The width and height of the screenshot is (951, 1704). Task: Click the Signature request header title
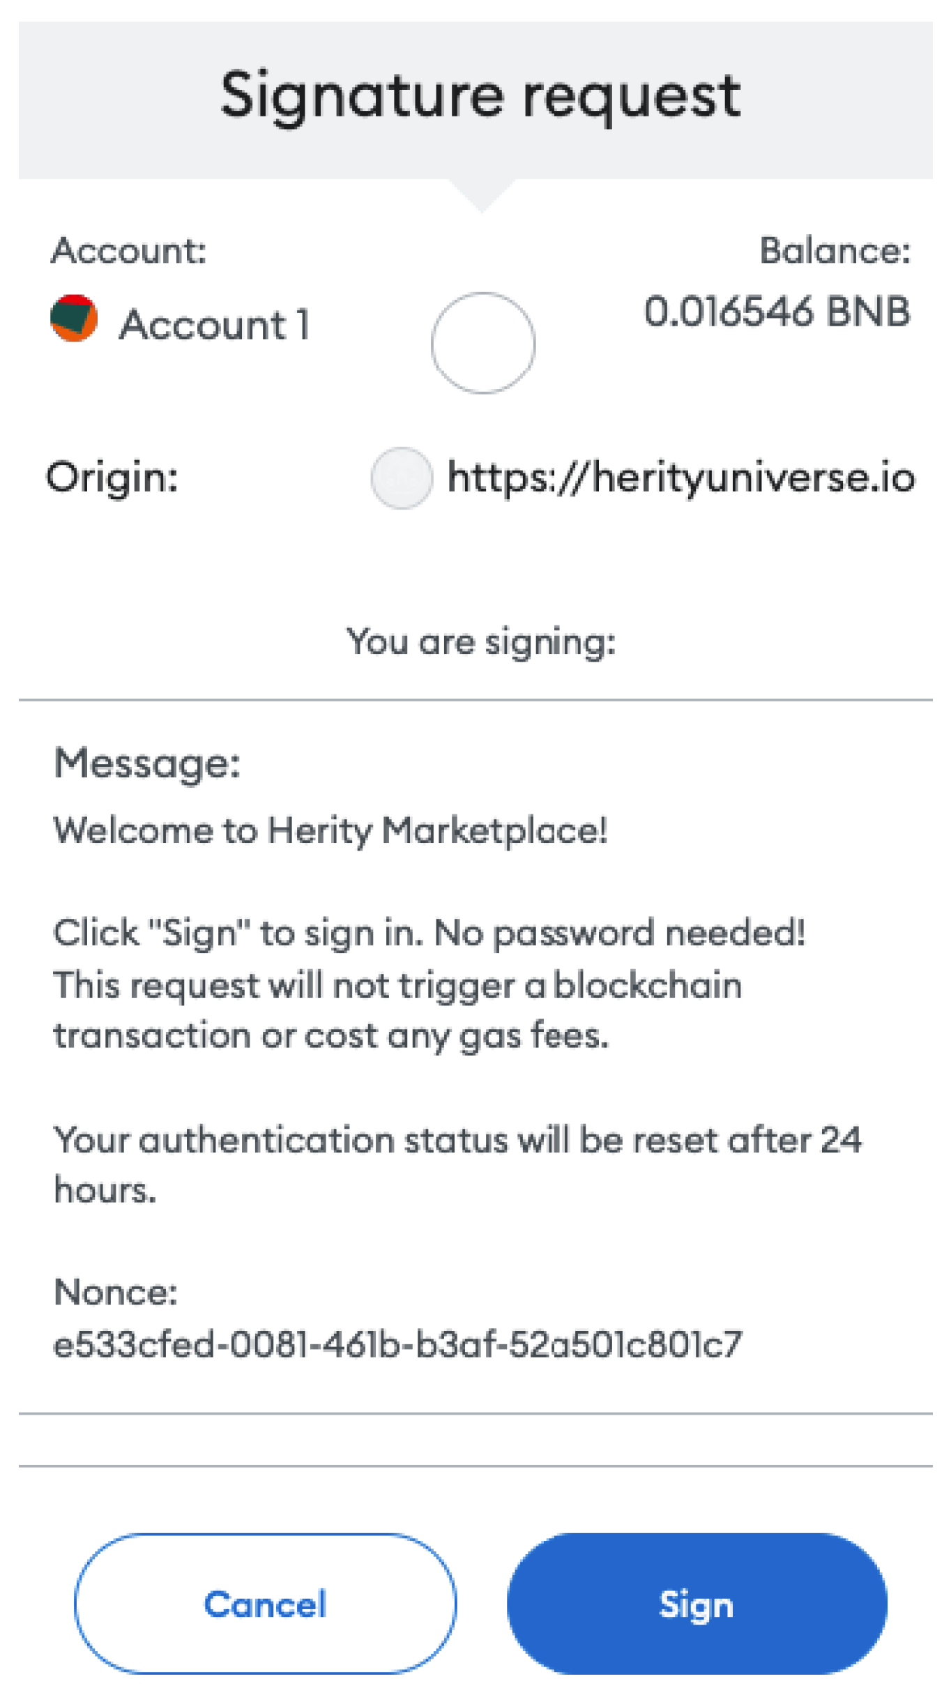pyautogui.click(x=480, y=96)
